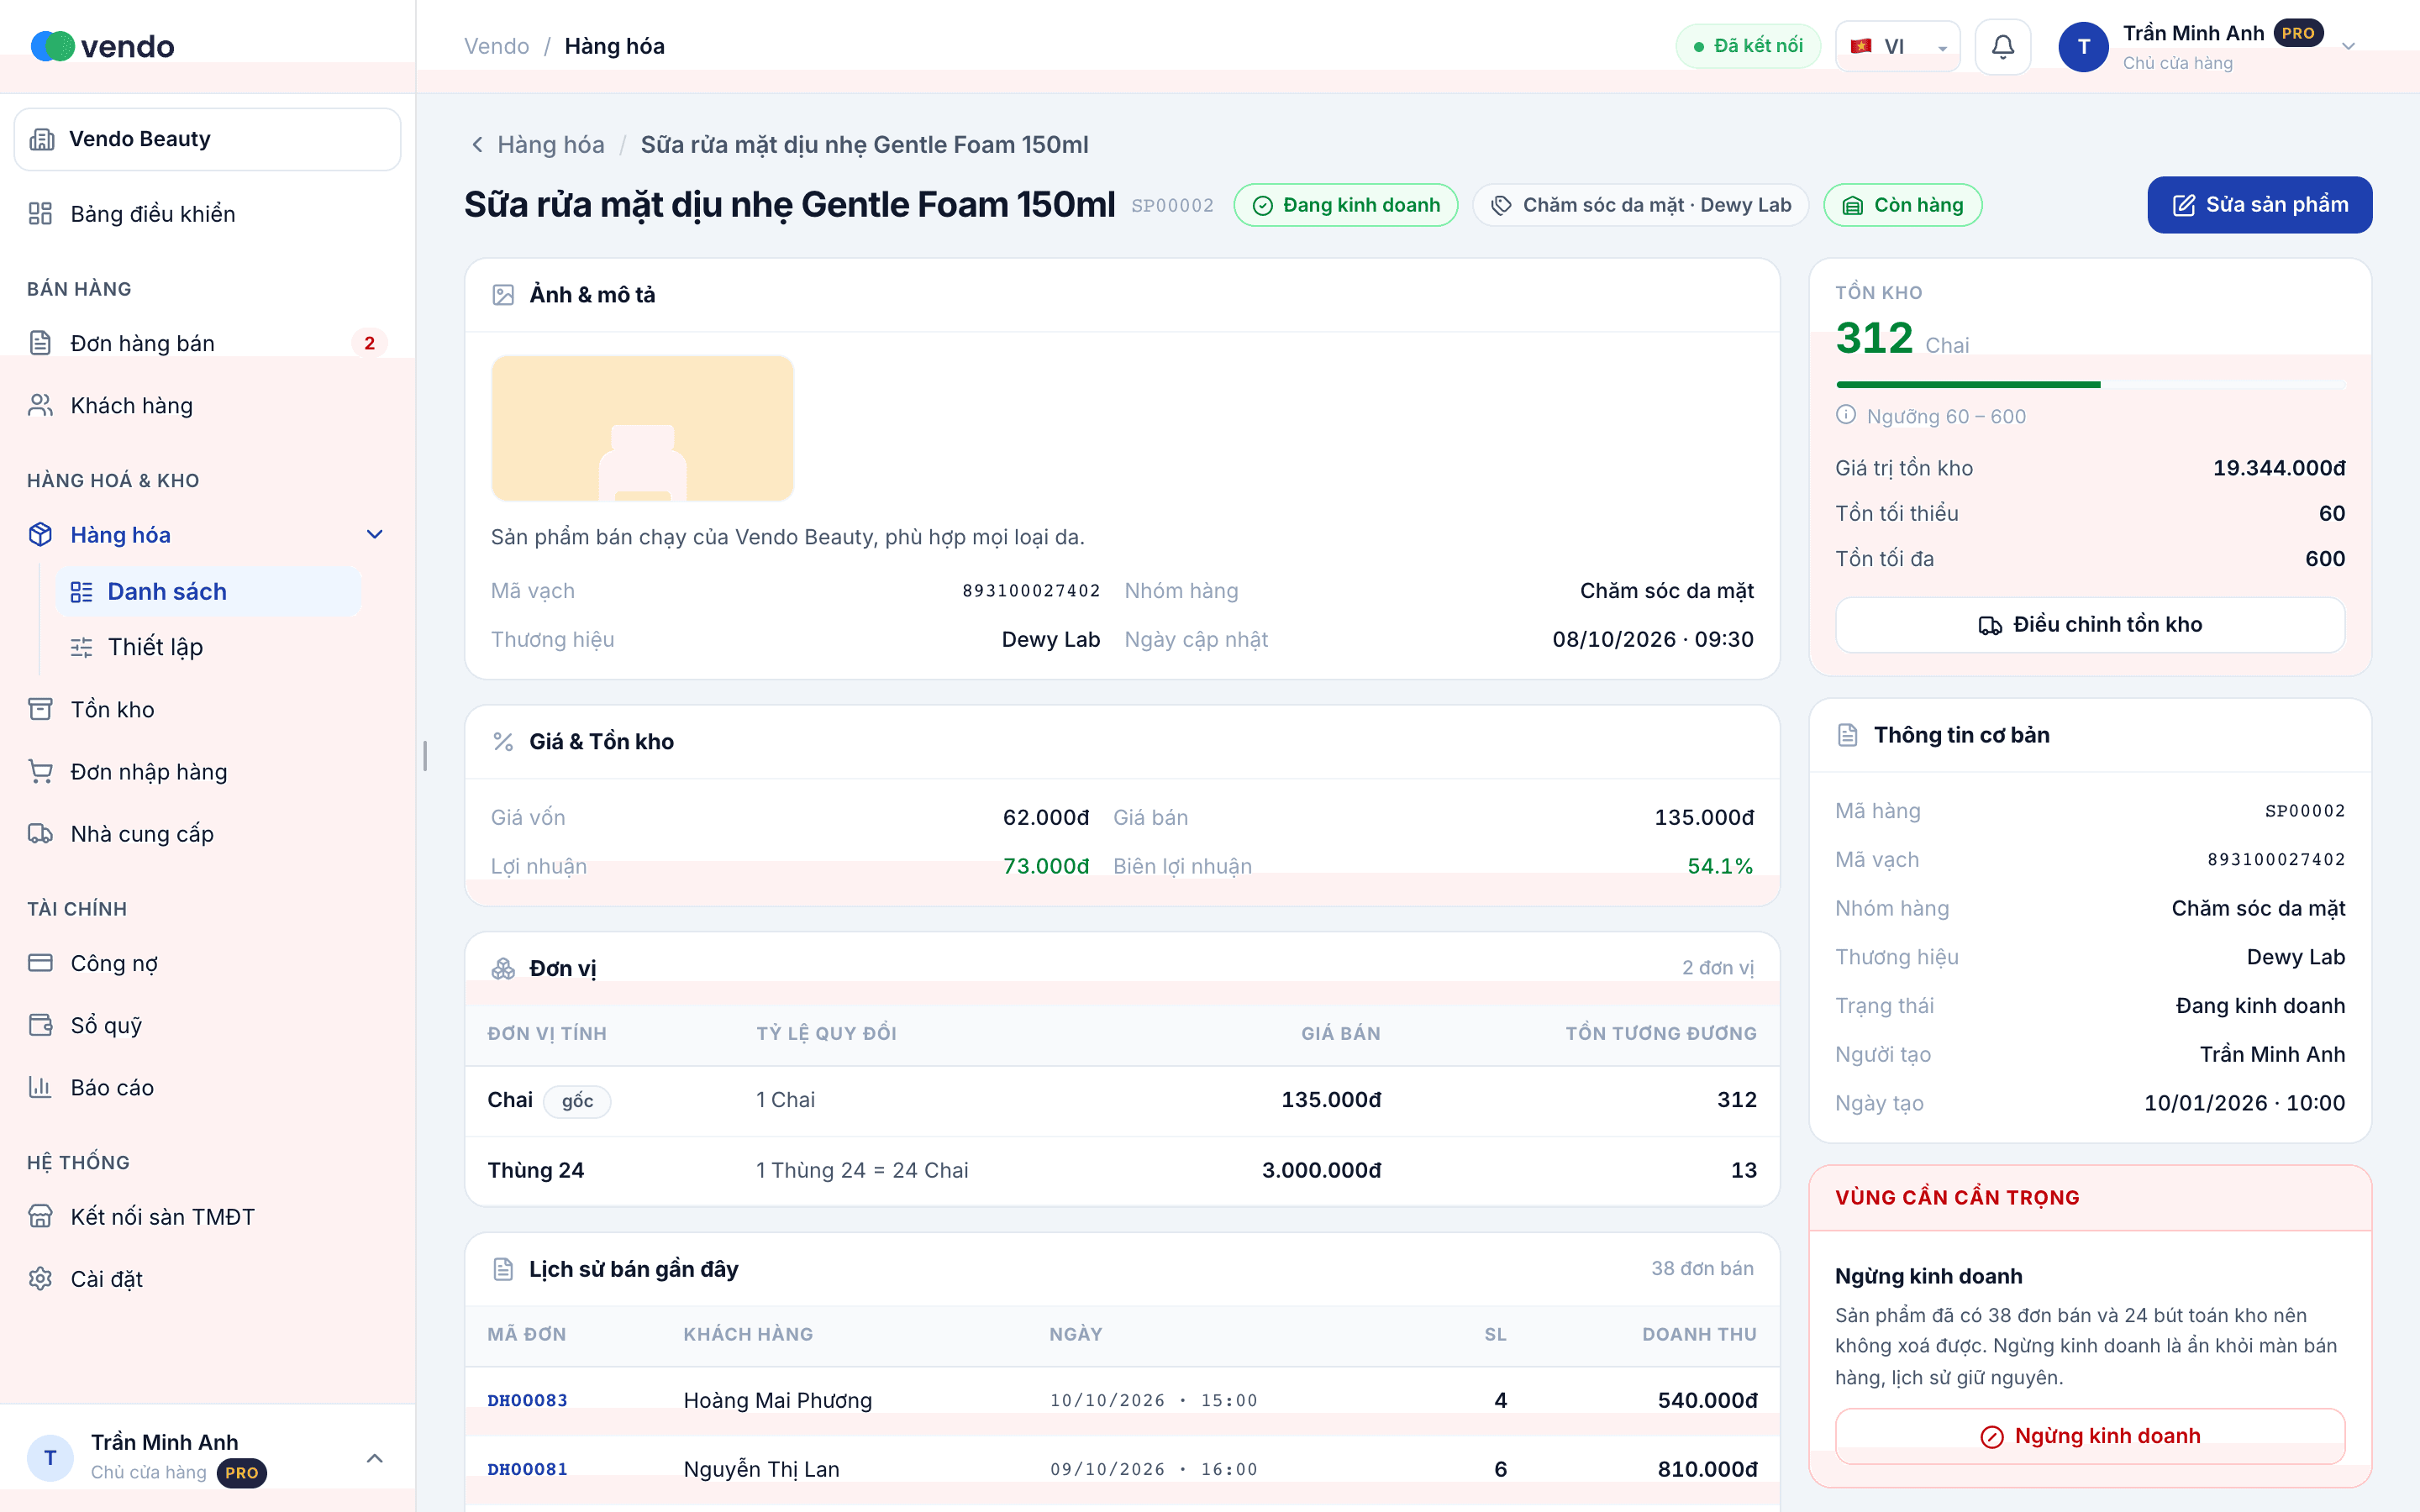Click the Tồn kho archive icon

[40, 709]
